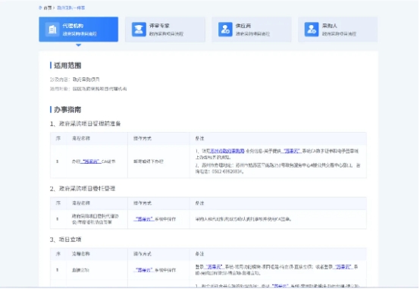
Task: Select the 代理机构 tab card
Action: pyautogui.click(x=79, y=30)
